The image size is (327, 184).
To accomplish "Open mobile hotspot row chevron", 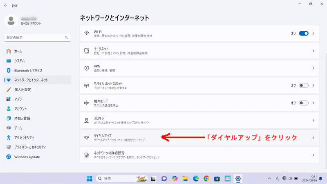I will tap(313, 85).
